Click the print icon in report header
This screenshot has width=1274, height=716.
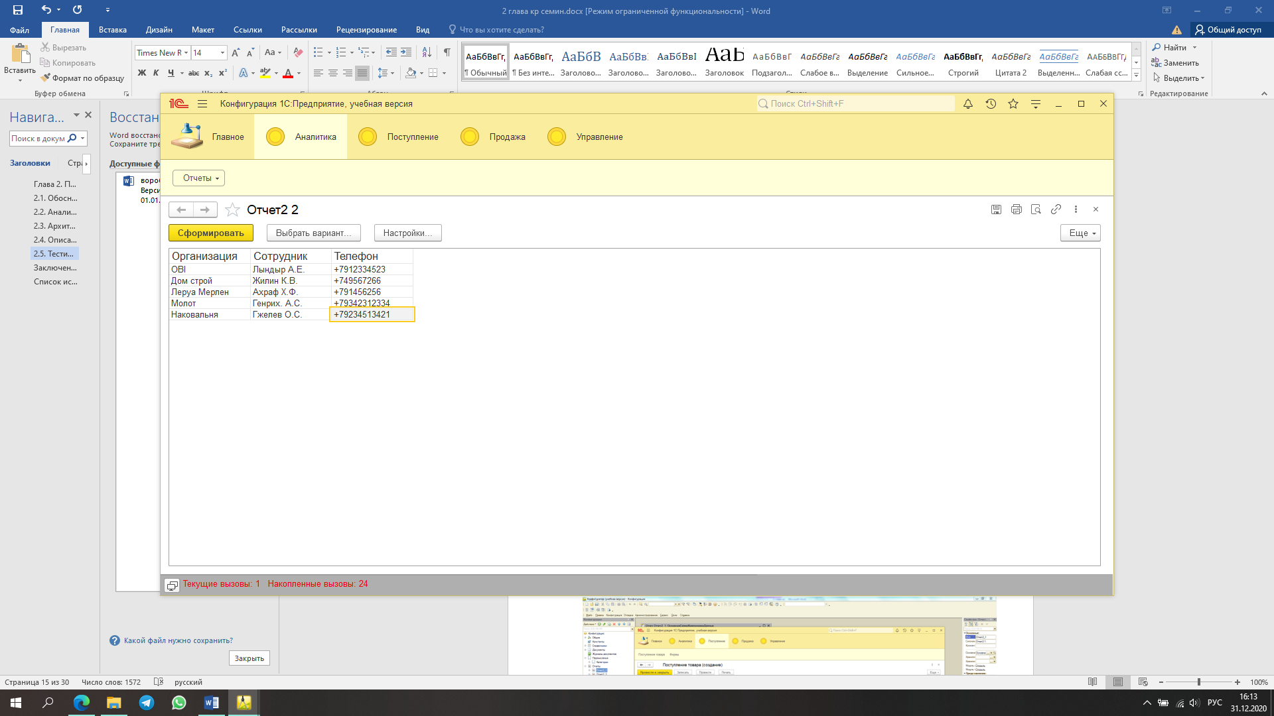(x=1016, y=209)
